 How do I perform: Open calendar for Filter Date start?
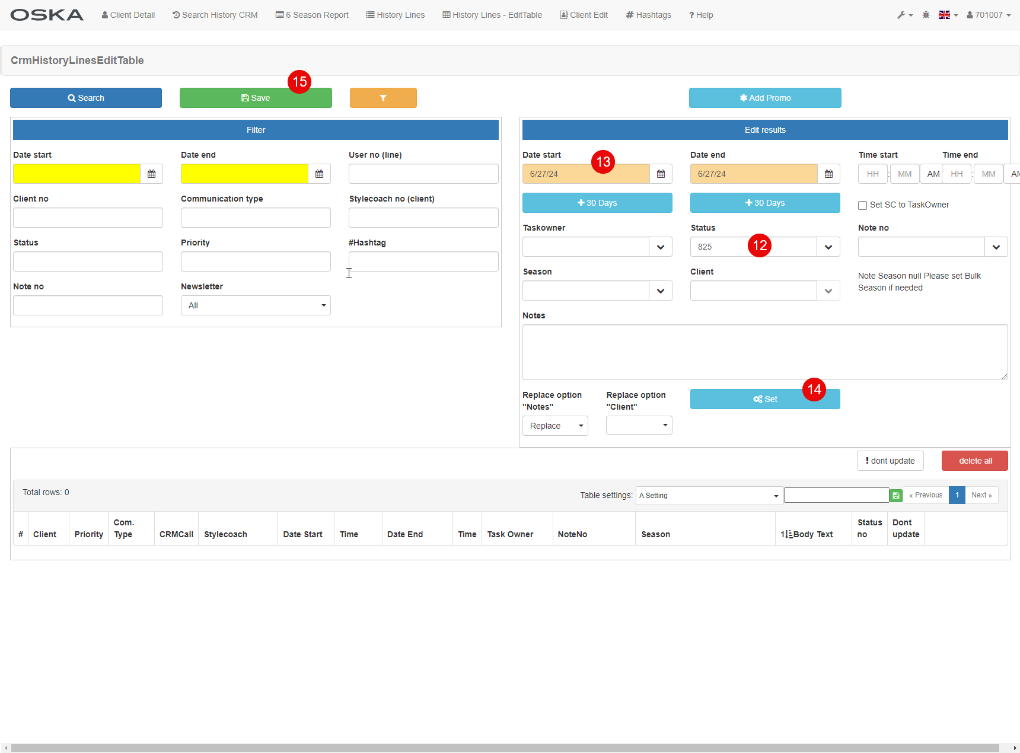pyautogui.click(x=151, y=174)
